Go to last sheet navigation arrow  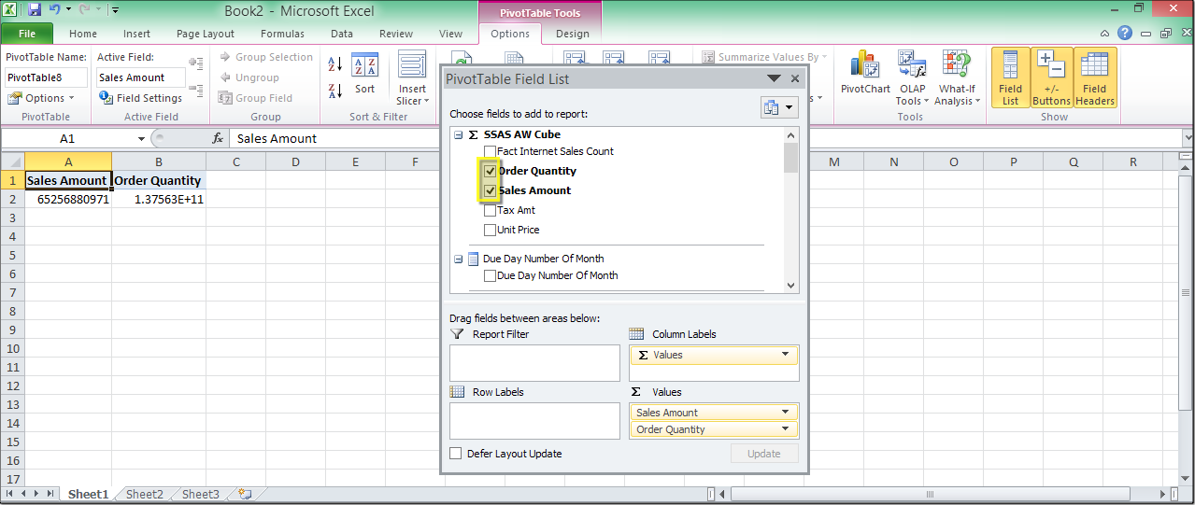pos(50,494)
